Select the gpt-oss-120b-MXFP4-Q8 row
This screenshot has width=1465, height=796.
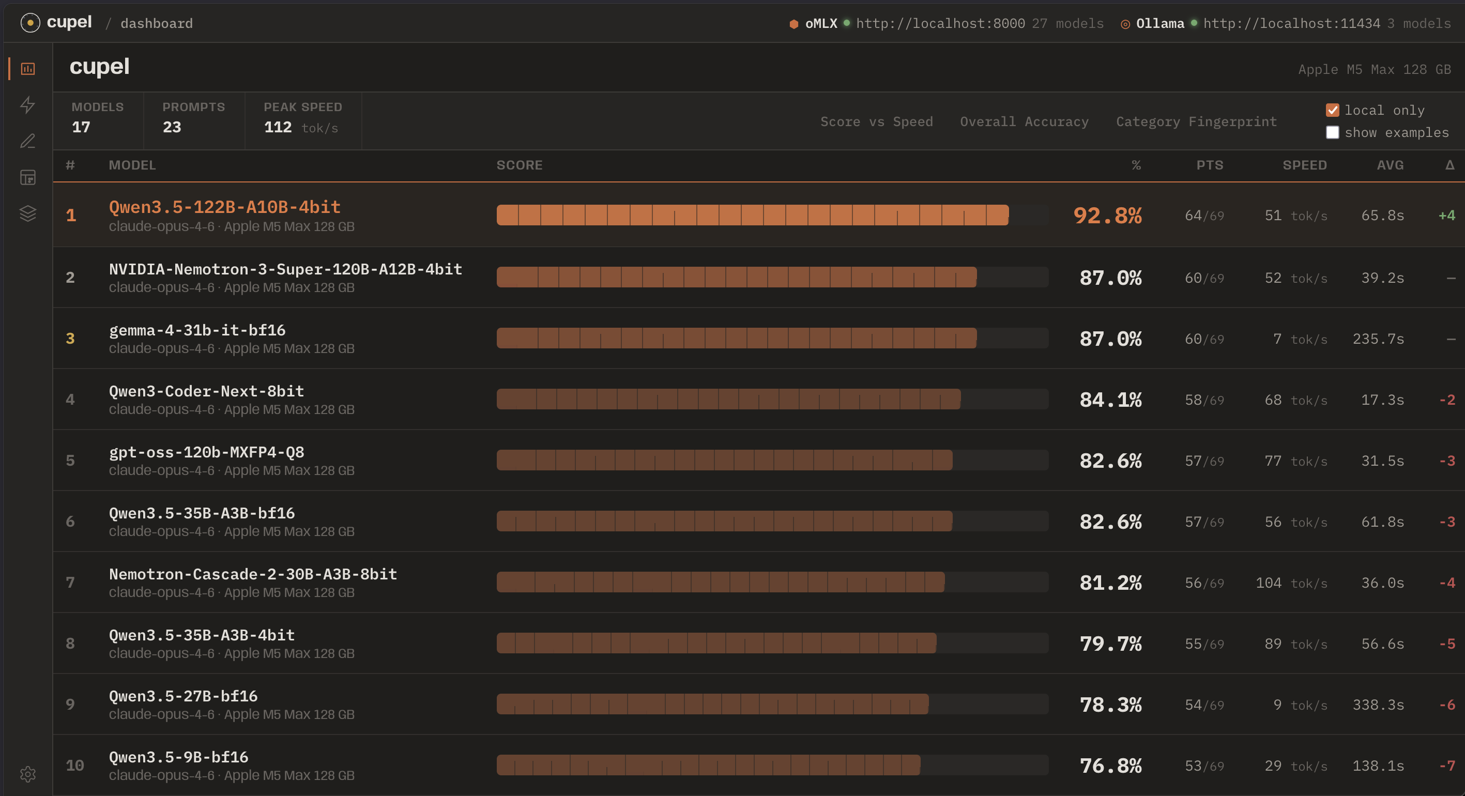click(x=206, y=453)
